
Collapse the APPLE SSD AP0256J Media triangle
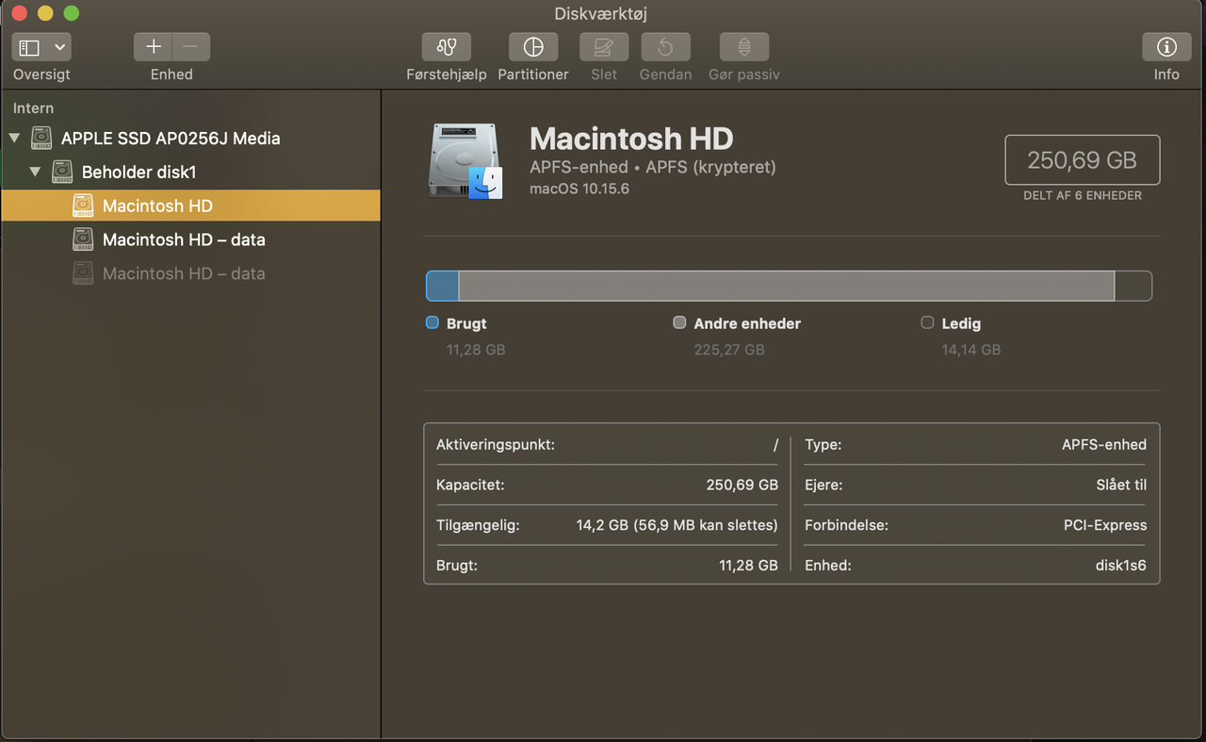(14, 139)
